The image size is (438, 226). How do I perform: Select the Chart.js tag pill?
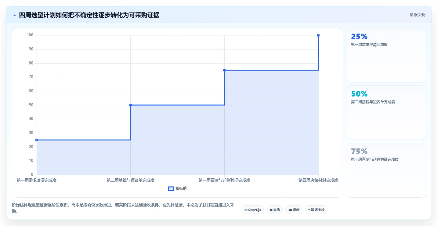tap(253, 210)
